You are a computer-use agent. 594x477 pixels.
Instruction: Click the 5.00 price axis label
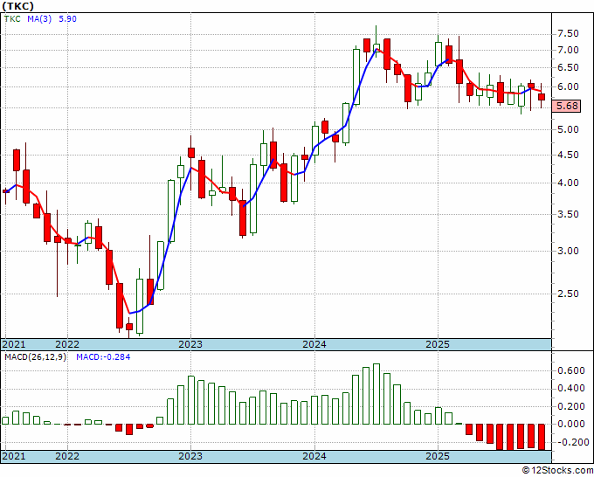pyautogui.click(x=568, y=129)
